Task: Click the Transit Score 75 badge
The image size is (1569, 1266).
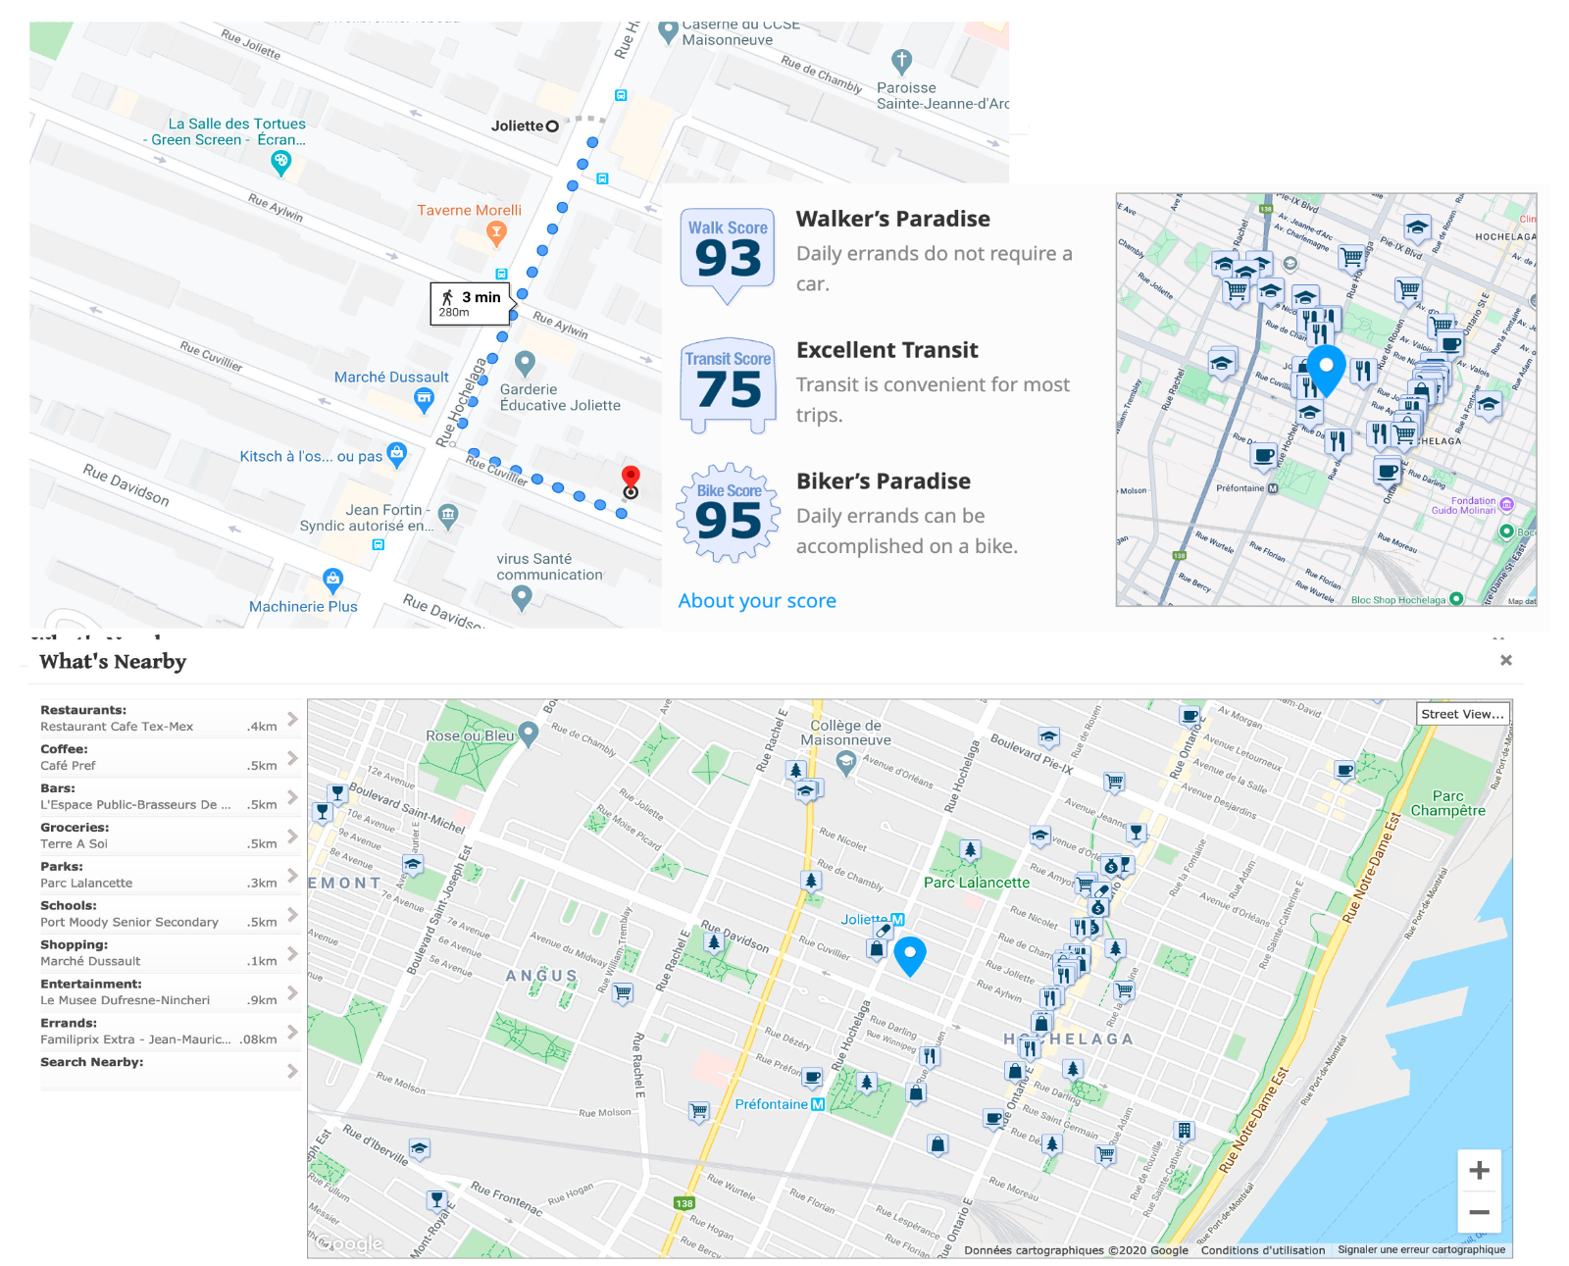Action: (x=728, y=383)
